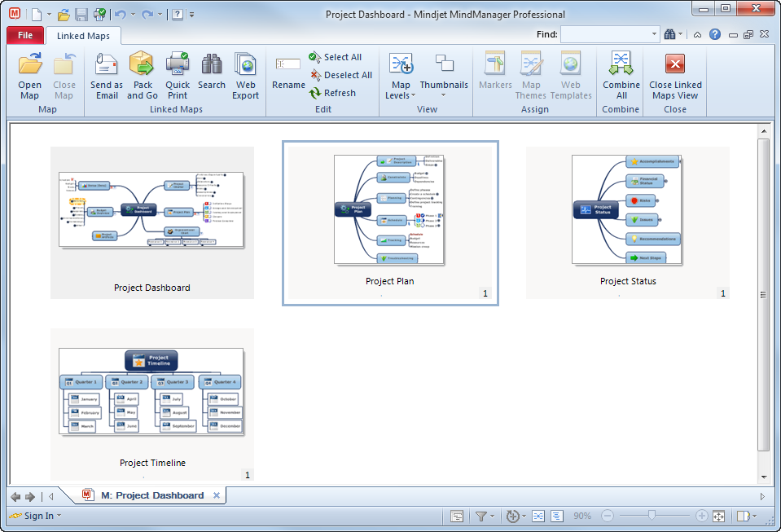Select the M: Project Dashboard document tab
The height and width of the screenshot is (532, 781).
[152, 495]
